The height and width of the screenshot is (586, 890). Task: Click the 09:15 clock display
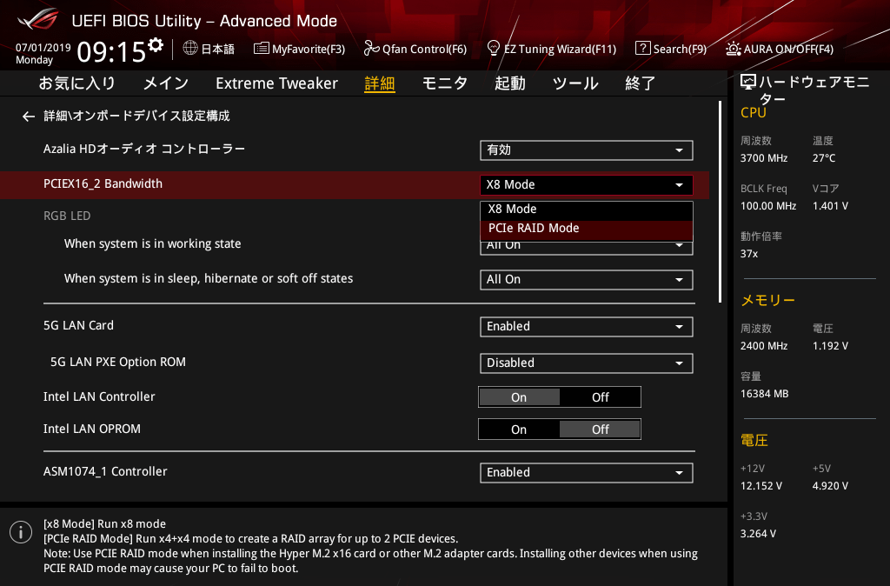pos(111,53)
